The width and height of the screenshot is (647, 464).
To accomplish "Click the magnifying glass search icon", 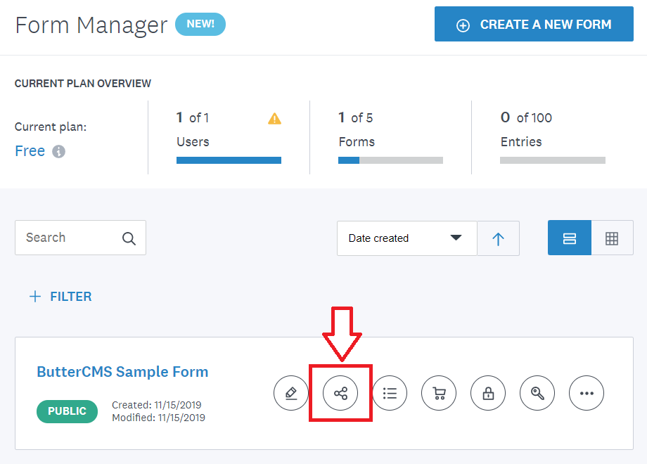I will 129,238.
